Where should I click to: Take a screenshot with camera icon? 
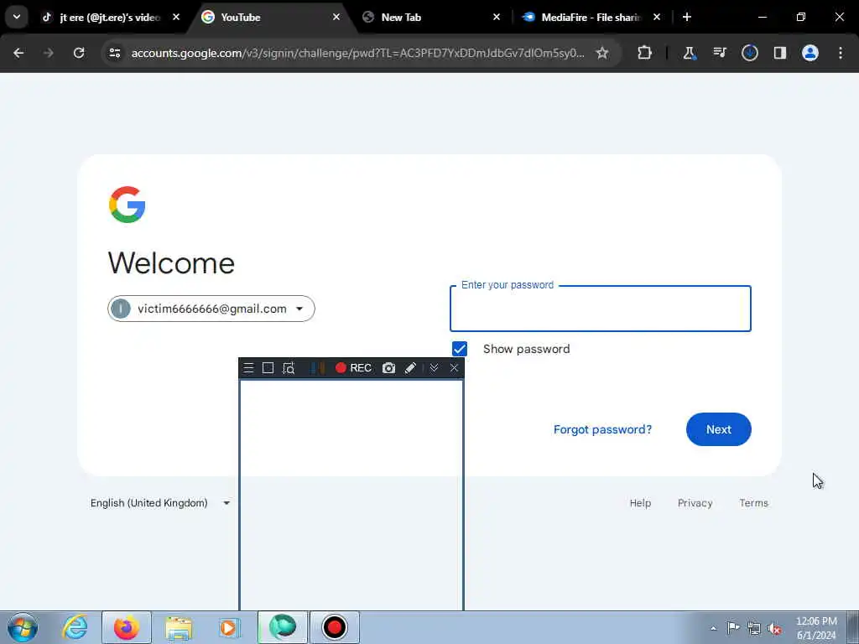(x=388, y=368)
